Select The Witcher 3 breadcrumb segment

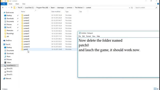click(79, 8)
